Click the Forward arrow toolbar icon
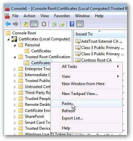The width and height of the screenshot is (133, 141). tap(15, 24)
